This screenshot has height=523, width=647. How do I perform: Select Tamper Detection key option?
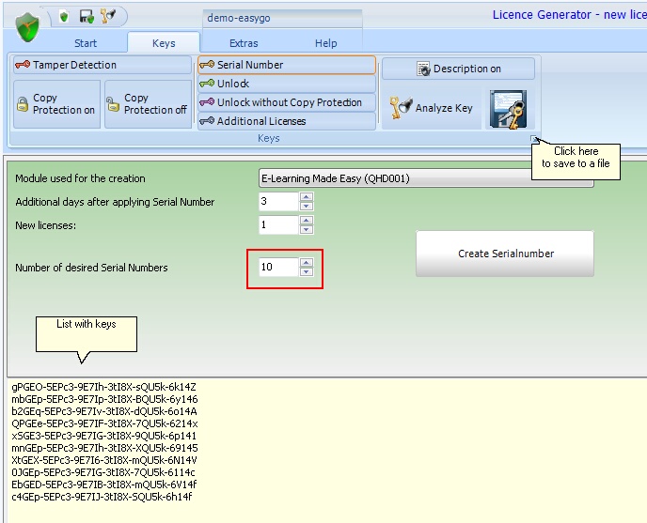(x=66, y=65)
